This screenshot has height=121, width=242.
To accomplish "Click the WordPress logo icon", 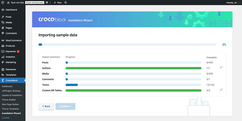I will point(3,3).
